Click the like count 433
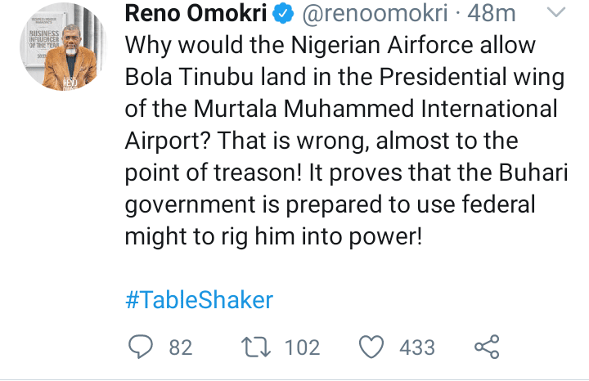The height and width of the screenshot is (381, 589). [416, 347]
